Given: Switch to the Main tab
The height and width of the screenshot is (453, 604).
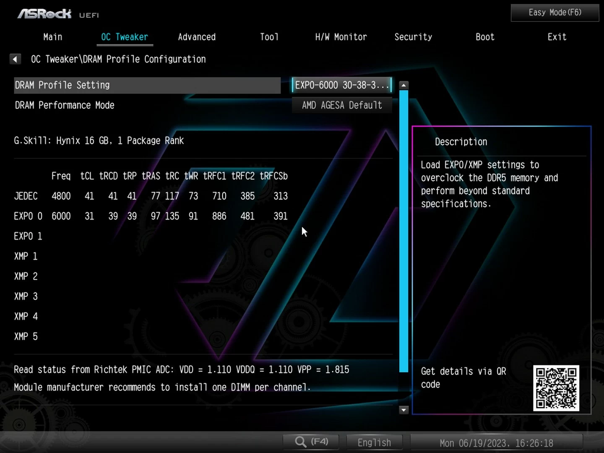Looking at the screenshot, I should pos(53,37).
